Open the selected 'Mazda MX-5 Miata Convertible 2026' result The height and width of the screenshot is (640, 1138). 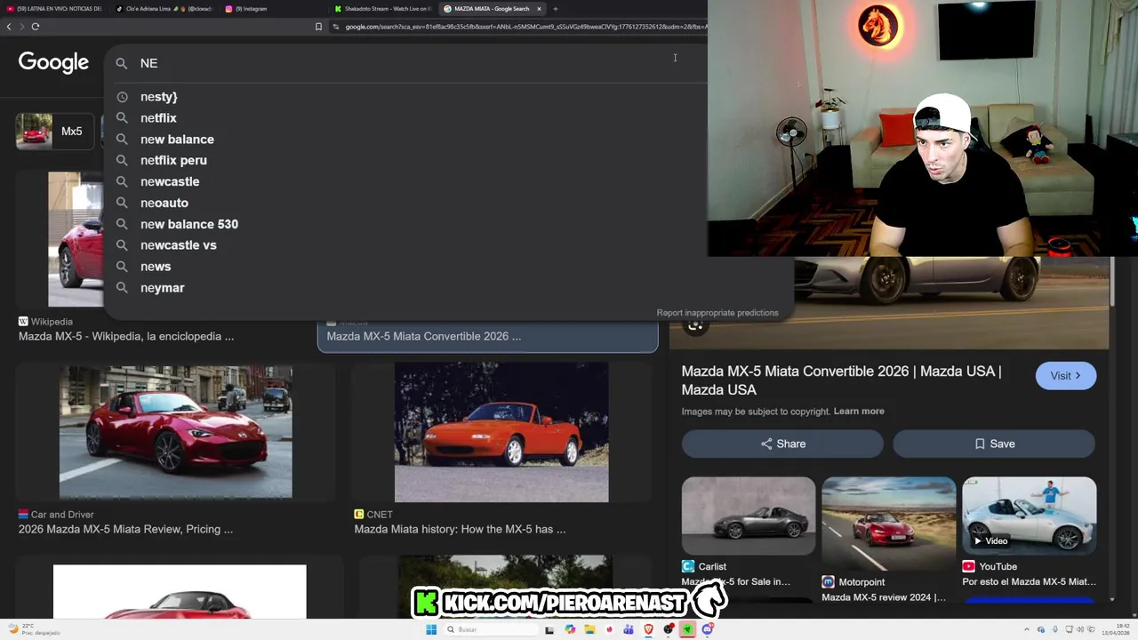pos(424,336)
